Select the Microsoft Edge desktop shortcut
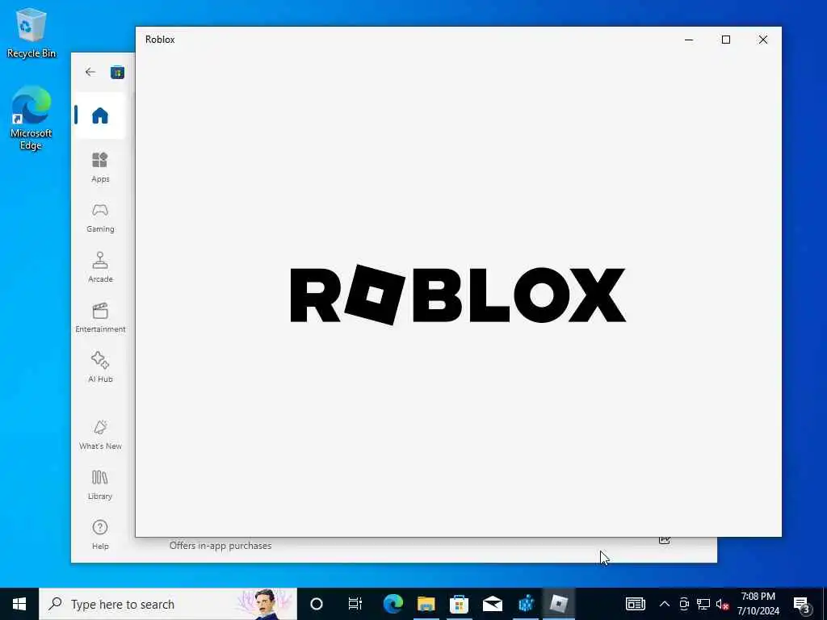 [x=31, y=119]
